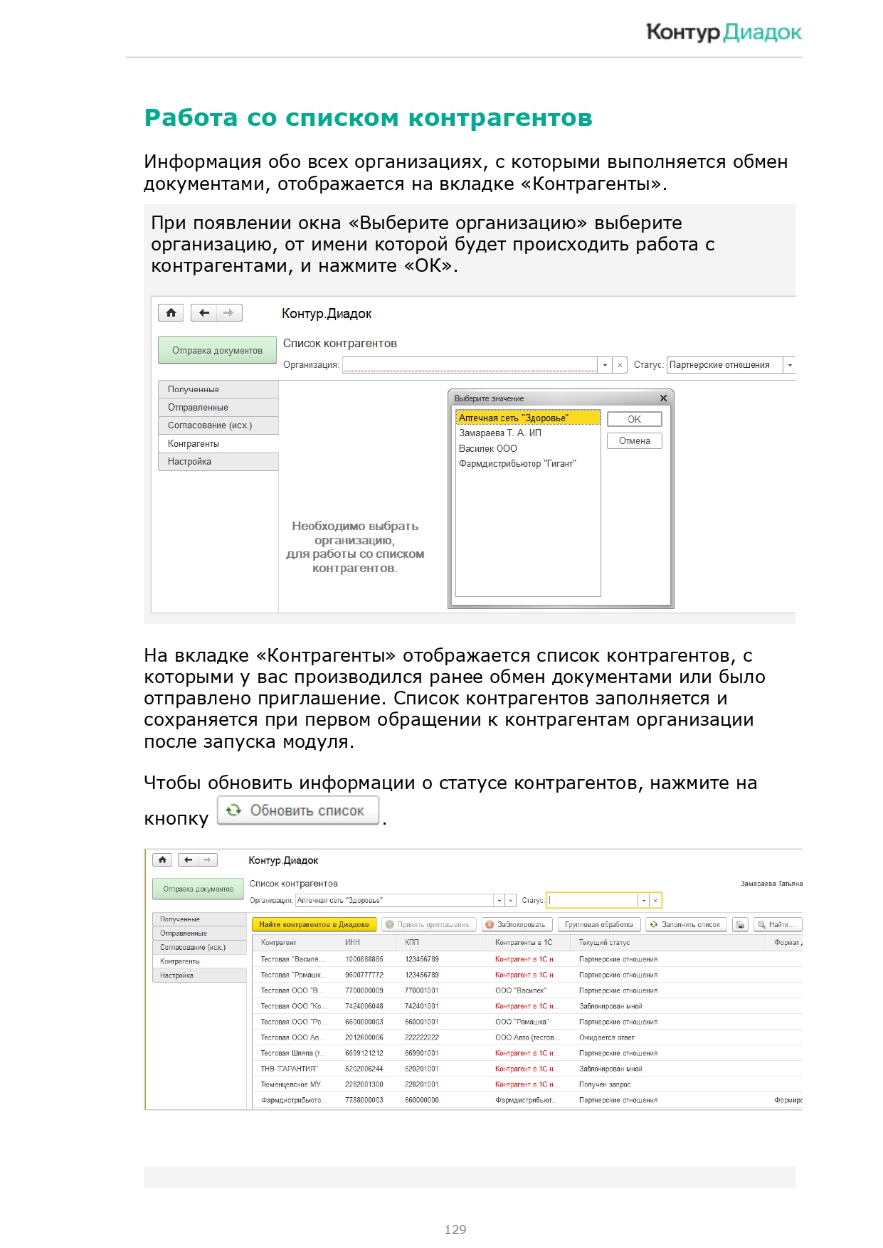Open the Групповая обработка toolbar button
Screen dimensions: 883x1248
point(598,924)
